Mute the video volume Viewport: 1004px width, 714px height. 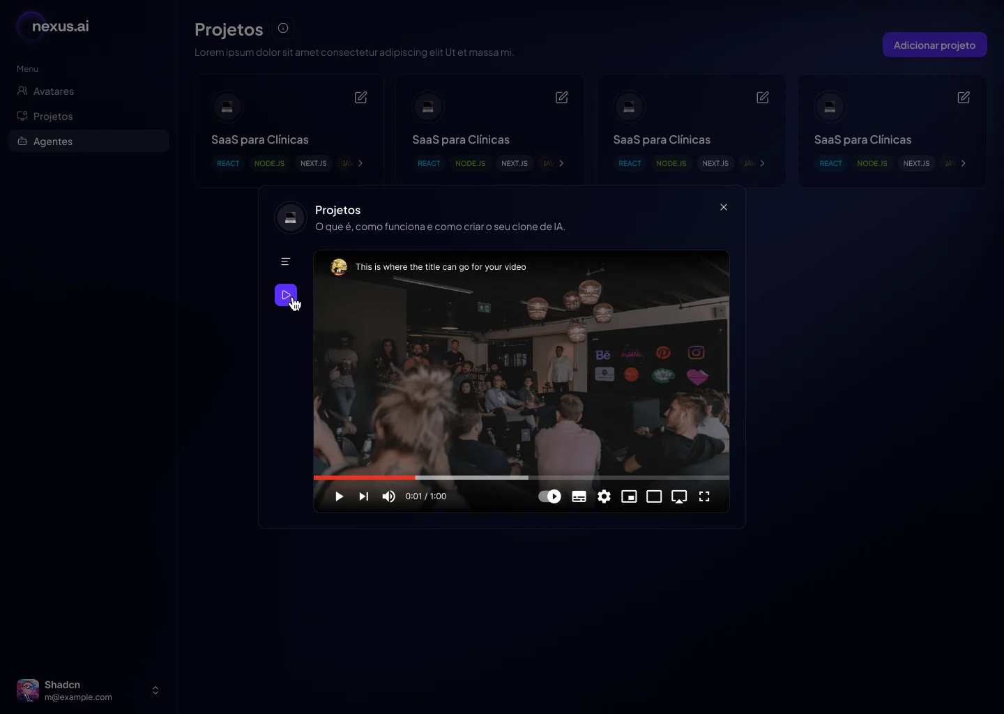389,496
